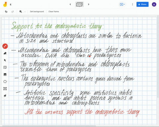This screenshot has width=159, height=127.
Task: Go to the next frame
Action: pos(88,4)
